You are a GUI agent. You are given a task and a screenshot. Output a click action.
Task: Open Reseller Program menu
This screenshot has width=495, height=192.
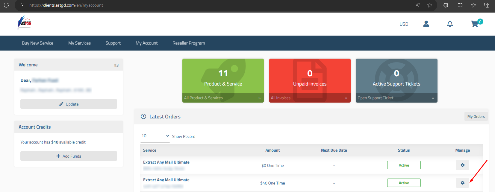[x=189, y=43]
